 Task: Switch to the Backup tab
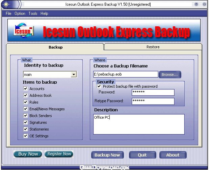[x=55, y=47]
